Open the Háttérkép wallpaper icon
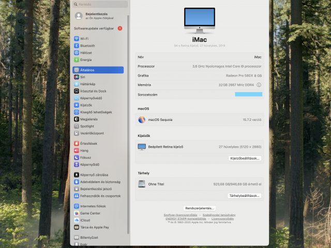This screenshot has height=248, width=331. point(77,84)
